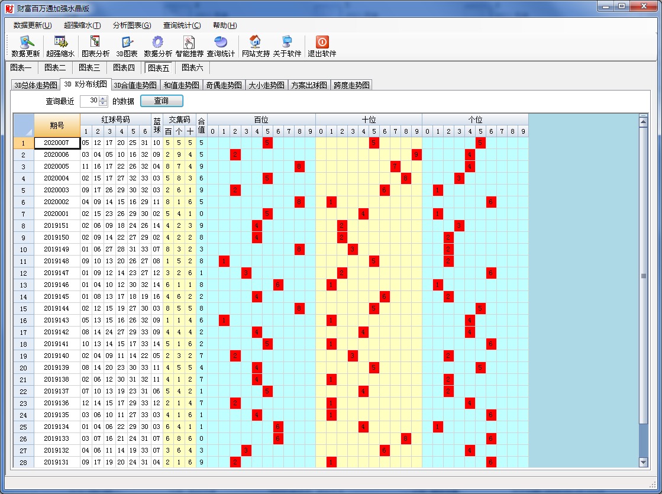Open 图表分析 from the toolbar

[95, 46]
